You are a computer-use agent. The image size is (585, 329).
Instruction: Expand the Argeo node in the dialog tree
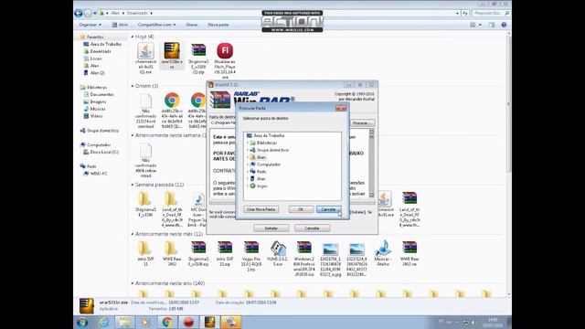(248, 186)
